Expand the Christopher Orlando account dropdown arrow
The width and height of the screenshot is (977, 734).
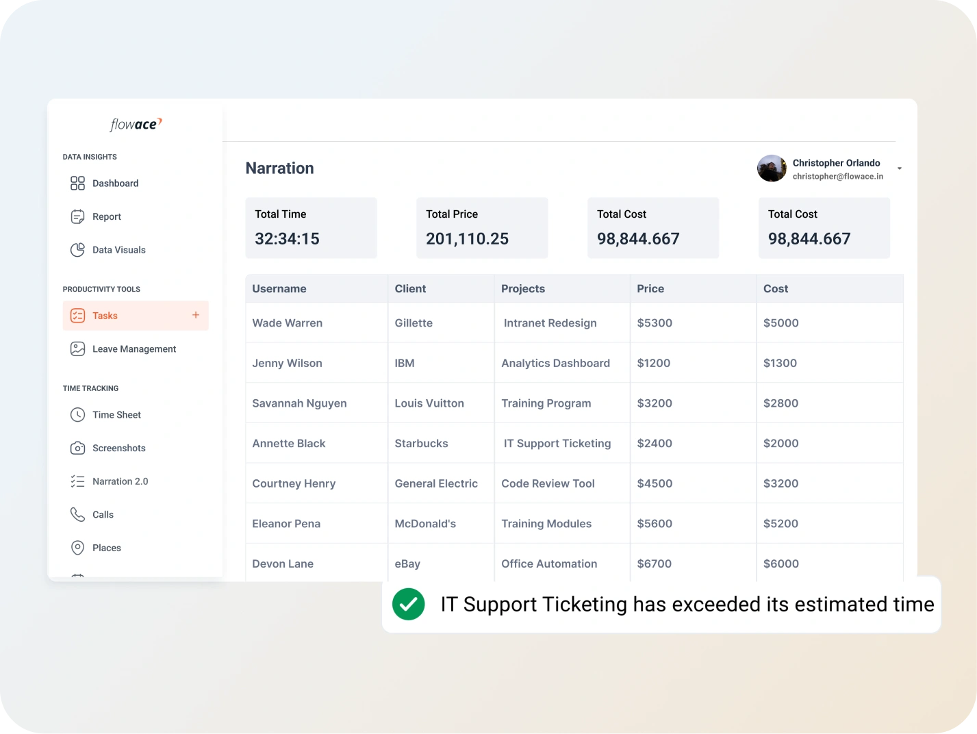pyautogui.click(x=899, y=168)
